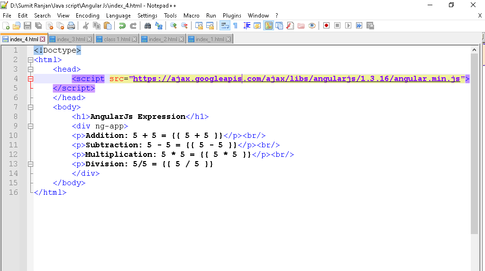The image size is (485, 271).
Task: Switch to the index_2.html tab
Action: [163, 39]
